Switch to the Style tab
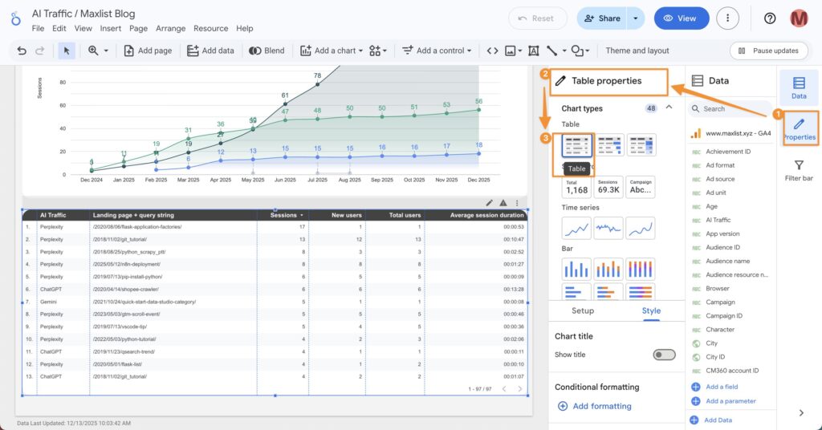The height and width of the screenshot is (430, 822). point(651,310)
